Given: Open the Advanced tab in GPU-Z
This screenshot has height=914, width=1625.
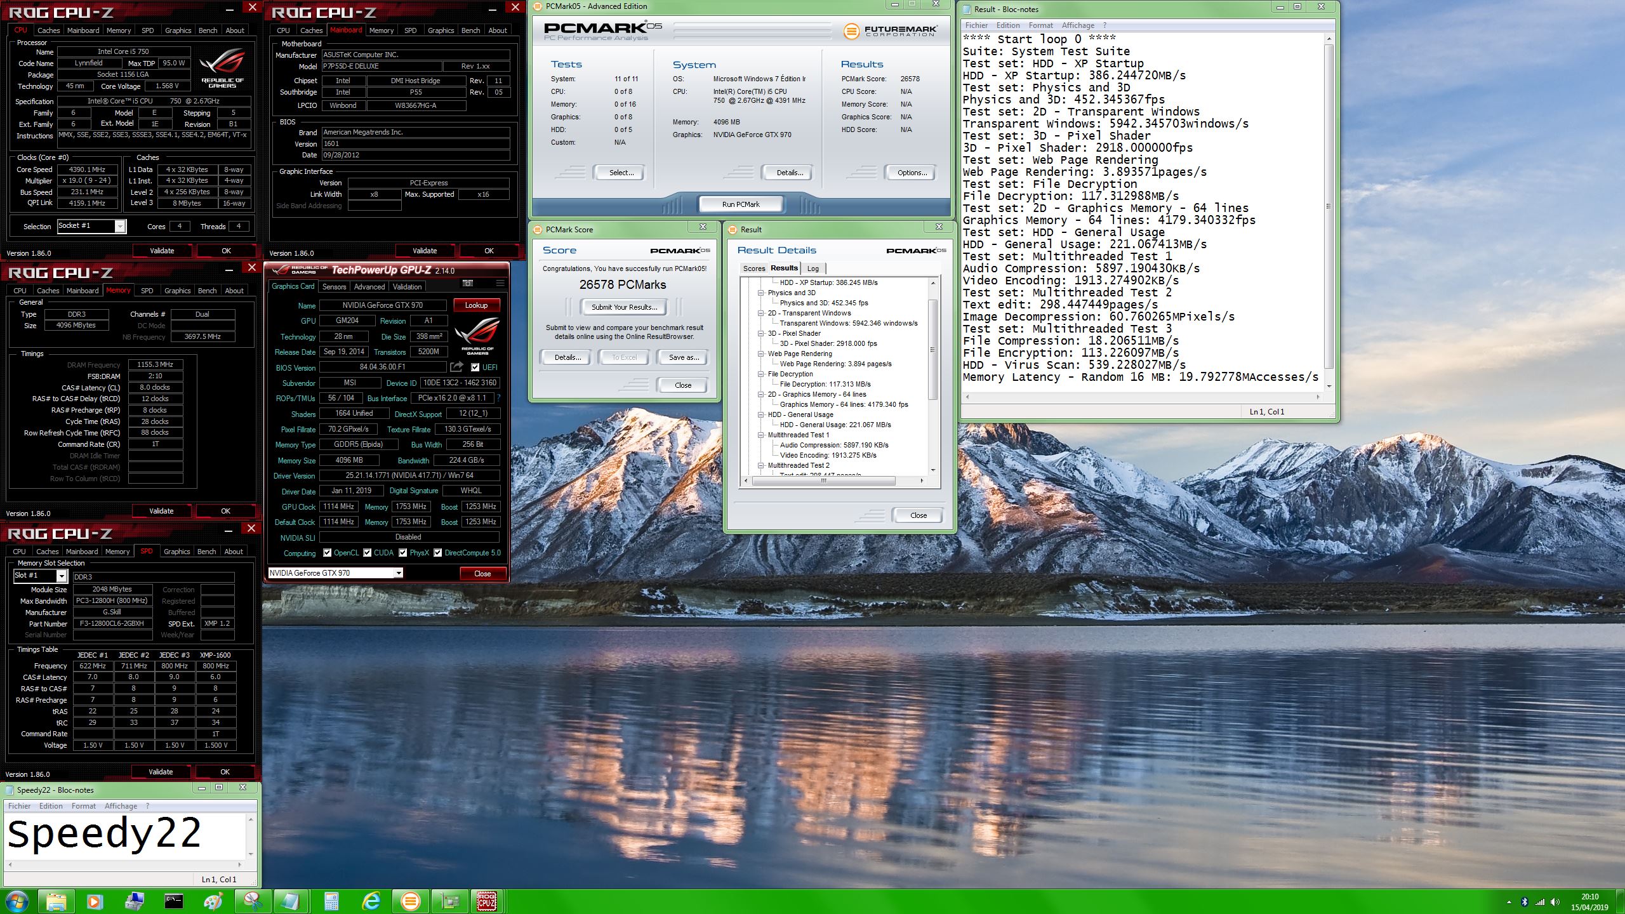Looking at the screenshot, I should point(369,287).
